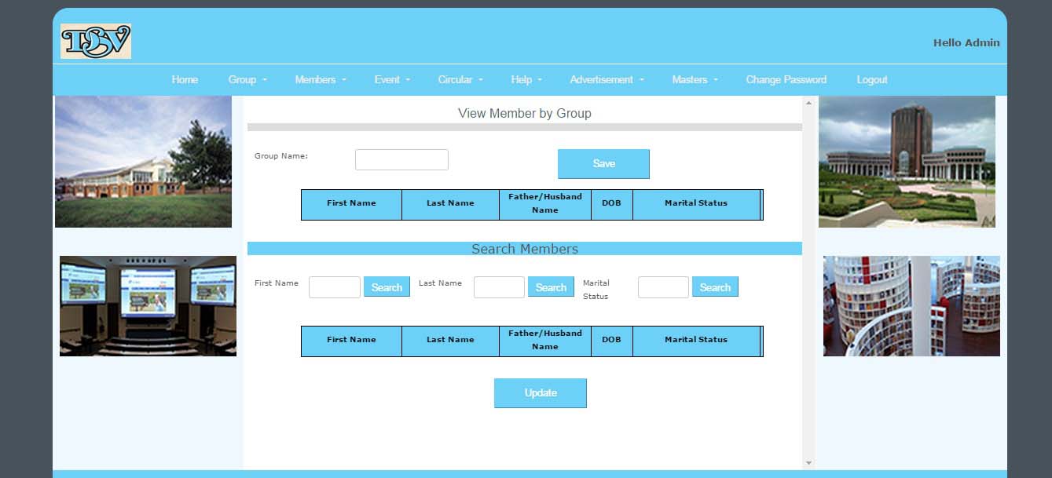1052x478 pixels.
Task: Focus the First Name search field
Action: (335, 287)
